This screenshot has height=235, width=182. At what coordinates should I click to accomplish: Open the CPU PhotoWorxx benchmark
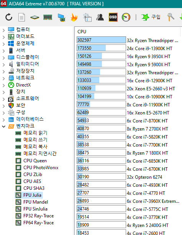(x=41, y=168)
